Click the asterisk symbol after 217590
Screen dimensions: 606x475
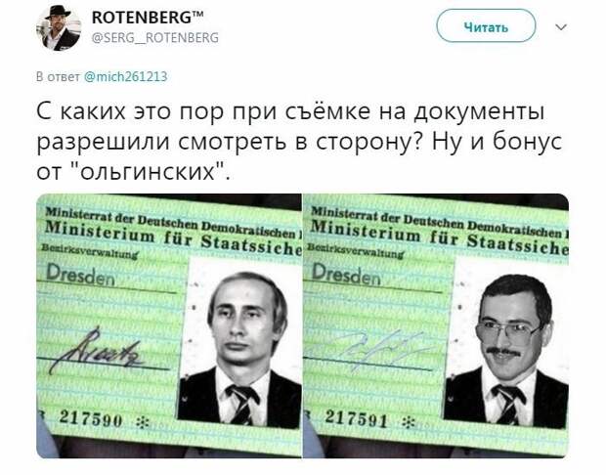143,423
